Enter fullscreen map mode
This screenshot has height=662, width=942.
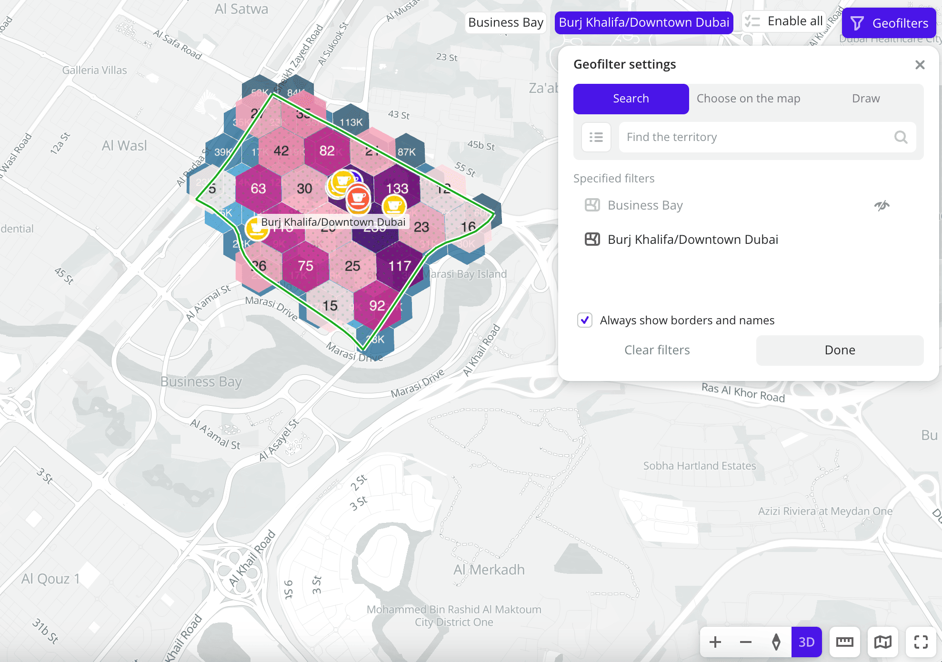tap(921, 642)
